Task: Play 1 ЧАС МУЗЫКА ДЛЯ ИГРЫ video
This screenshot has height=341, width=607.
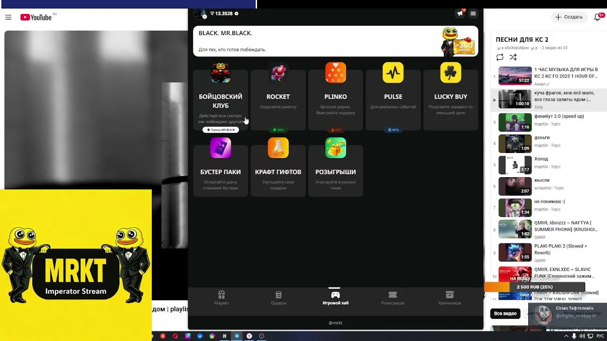Action: pos(549,76)
